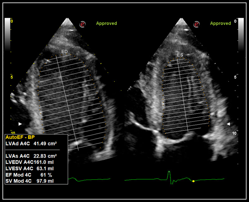
Task: Click the left 'Approved' status text
Action: coord(106,23)
